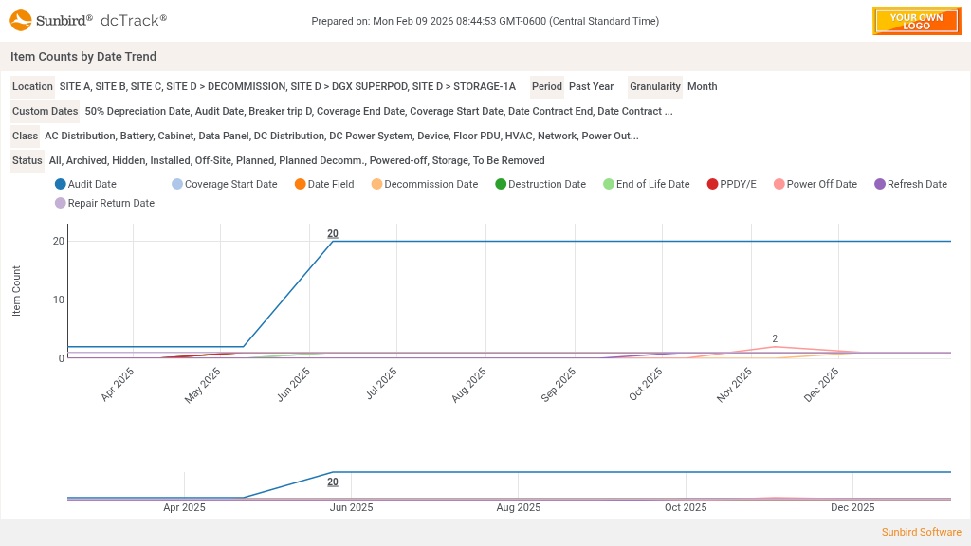
Task: Toggle the Refresh Date legend entry
Action: tap(909, 184)
